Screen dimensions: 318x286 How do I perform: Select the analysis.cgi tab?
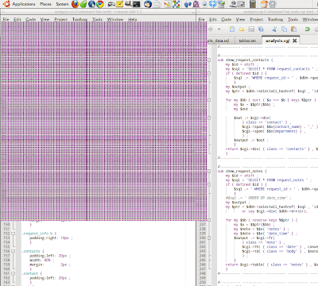click(277, 41)
